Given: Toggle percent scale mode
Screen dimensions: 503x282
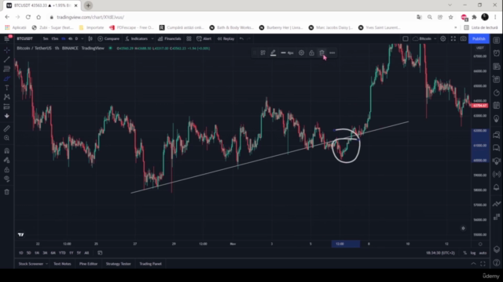Looking at the screenshot, I should (x=464, y=253).
